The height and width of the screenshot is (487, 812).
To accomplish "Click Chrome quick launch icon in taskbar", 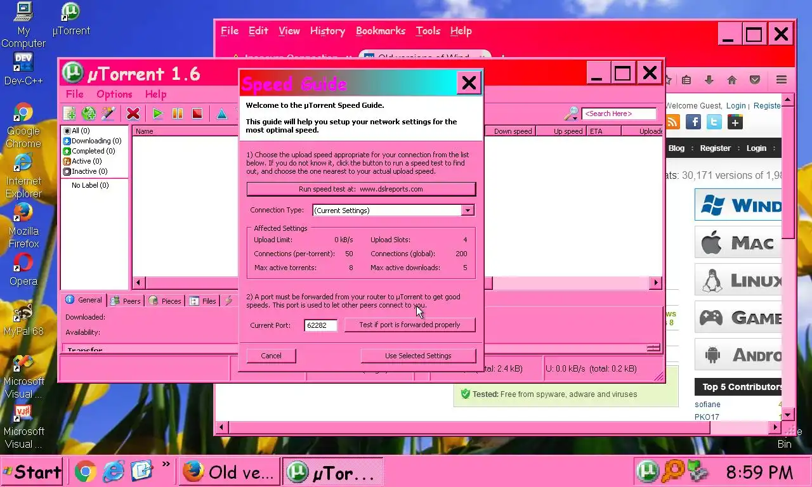I will point(86,471).
